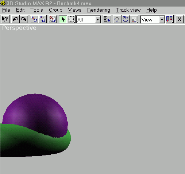The height and width of the screenshot is (174, 185).
Task: Undo the last action
Action: click(15, 19)
